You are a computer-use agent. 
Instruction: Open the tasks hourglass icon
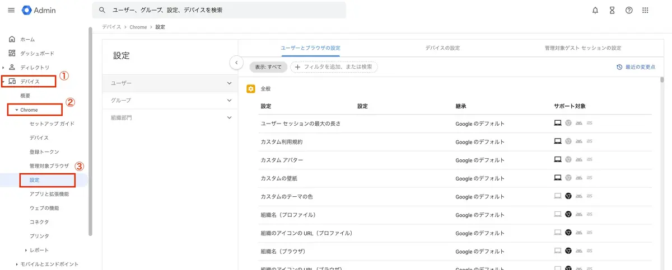[x=612, y=10]
